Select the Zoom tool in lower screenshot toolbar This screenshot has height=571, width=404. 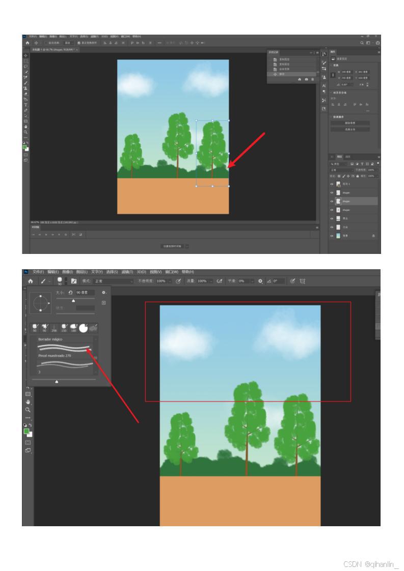(28, 410)
